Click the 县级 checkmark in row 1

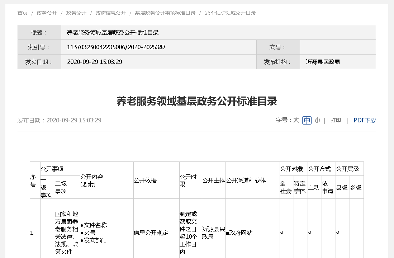click(x=338, y=233)
